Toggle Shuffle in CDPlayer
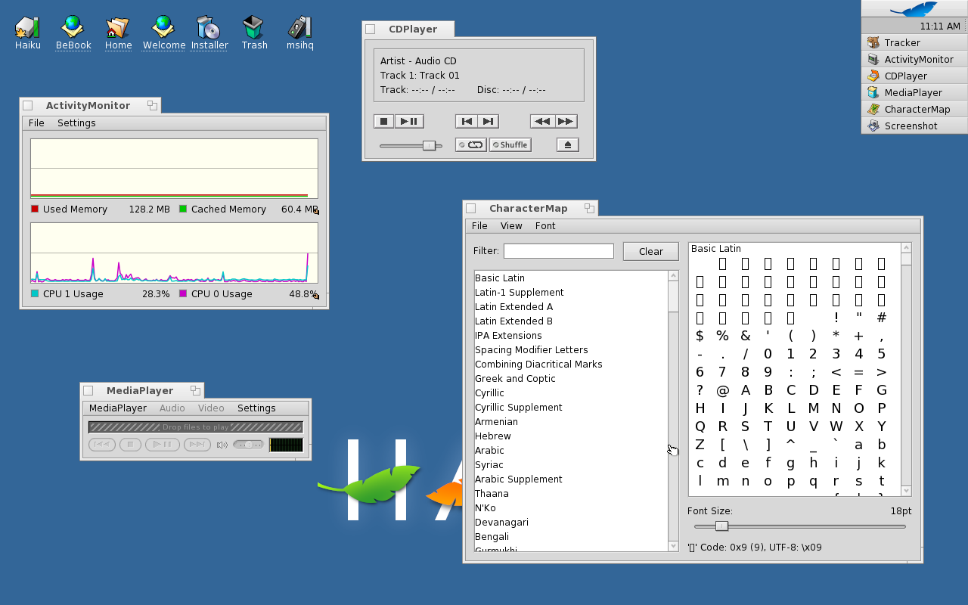This screenshot has width=968, height=605. 510,144
